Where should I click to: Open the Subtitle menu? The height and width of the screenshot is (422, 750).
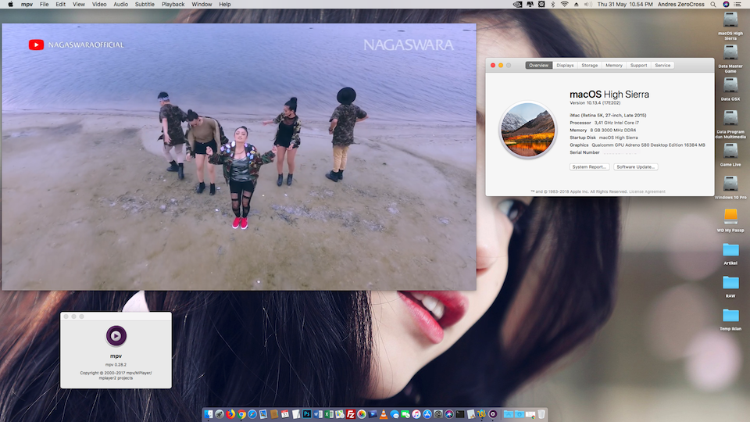(x=145, y=5)
